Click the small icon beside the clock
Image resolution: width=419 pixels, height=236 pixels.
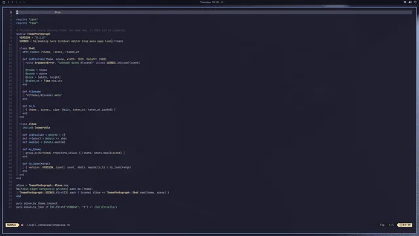[222, 2]
